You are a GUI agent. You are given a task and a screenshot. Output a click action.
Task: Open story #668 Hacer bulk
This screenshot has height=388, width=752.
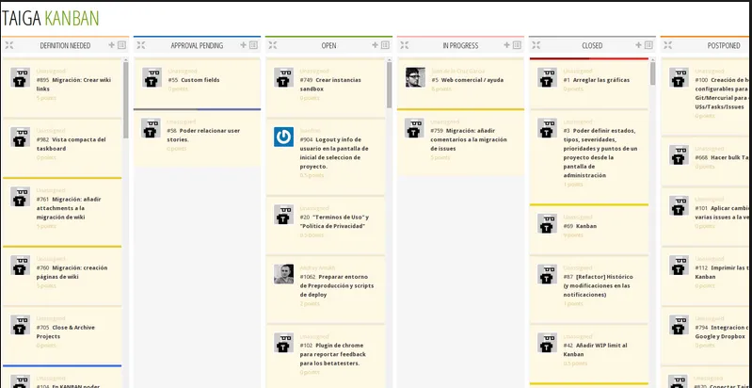[x=722, y=158]
